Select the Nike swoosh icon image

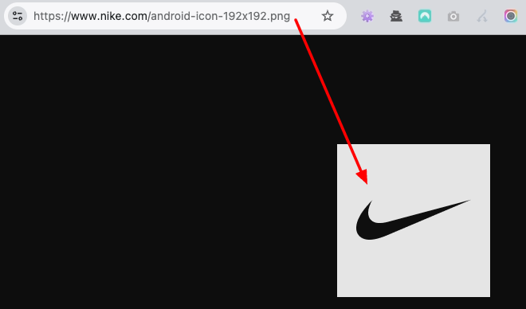coord(414,220)
